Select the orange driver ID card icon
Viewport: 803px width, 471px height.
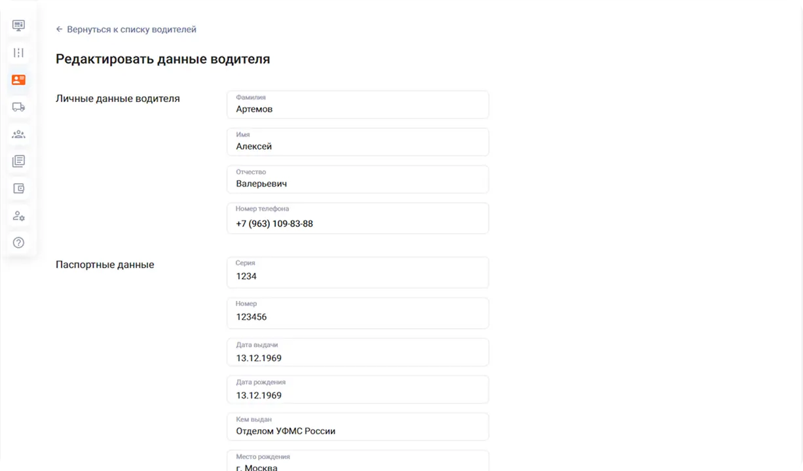pos(18,80)
